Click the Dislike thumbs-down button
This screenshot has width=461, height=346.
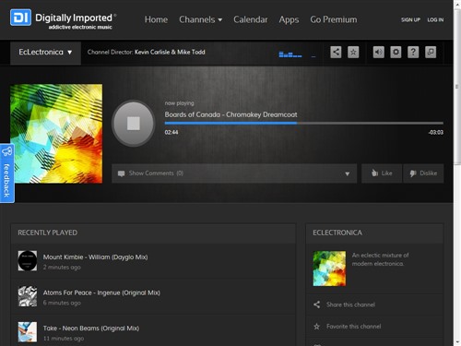click(423, 173)
